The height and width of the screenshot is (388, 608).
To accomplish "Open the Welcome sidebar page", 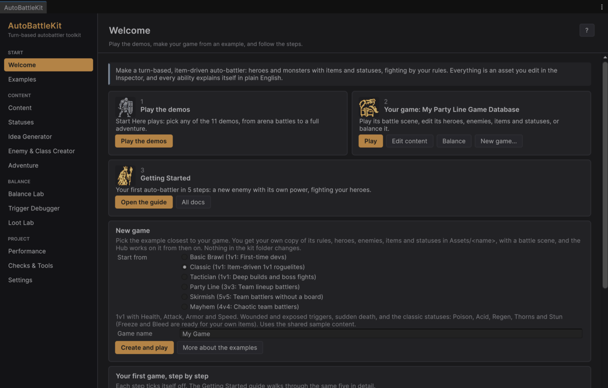I will click(x=48, y=65).
